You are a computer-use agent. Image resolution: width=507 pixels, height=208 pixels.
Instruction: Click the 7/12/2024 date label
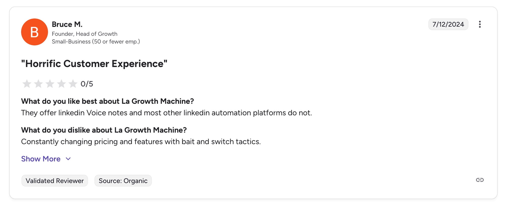pyautogui.click(x=448, y=24)
